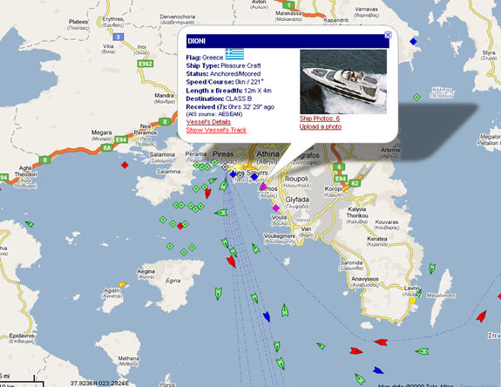Close the DIONI vessel info popup
The height and width of the screenshot is (387, 501).
pyautogui.click(x=388, y=35)
